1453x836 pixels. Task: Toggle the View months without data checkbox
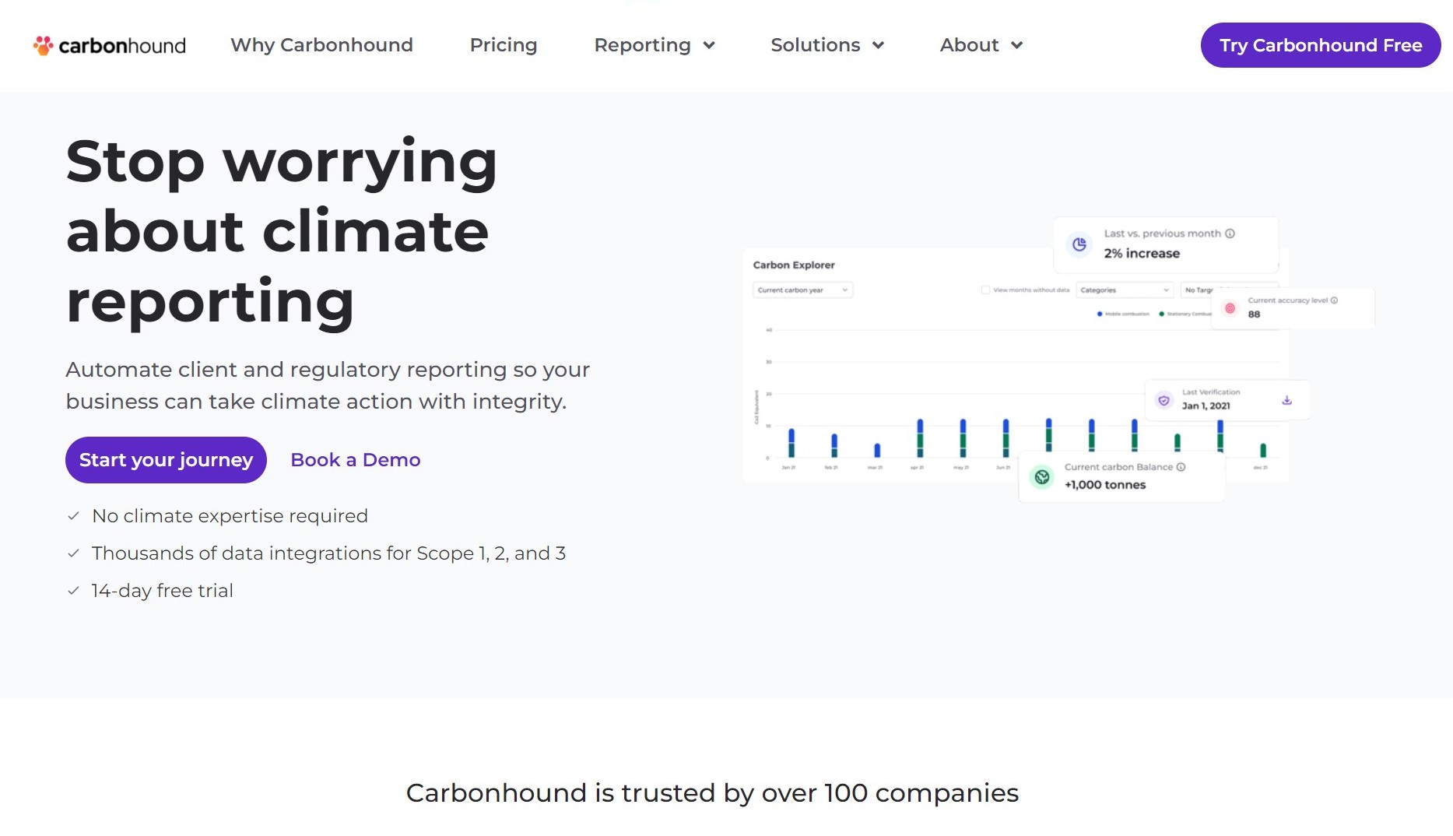tap(985, 290)
